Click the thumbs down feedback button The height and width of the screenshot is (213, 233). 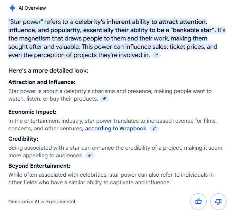click(218, 201)
